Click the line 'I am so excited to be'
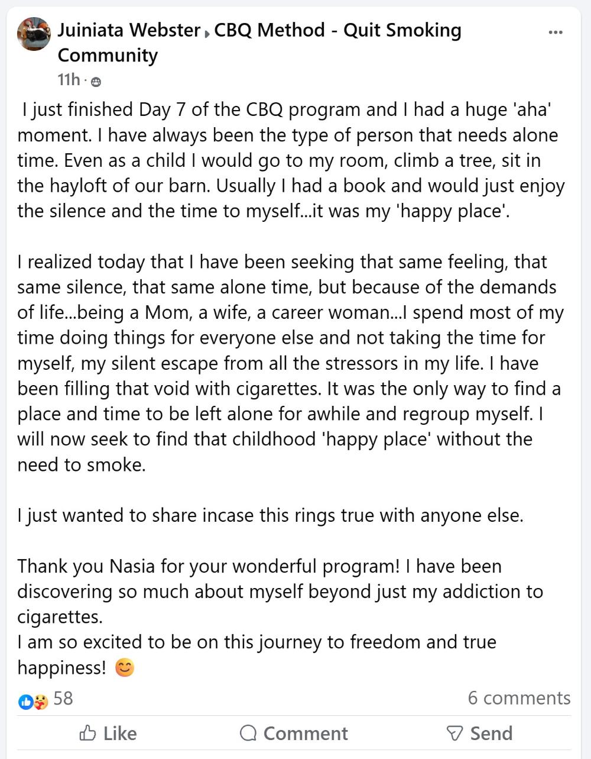Screen dimensions: 591x759 [x=256, y=642]
